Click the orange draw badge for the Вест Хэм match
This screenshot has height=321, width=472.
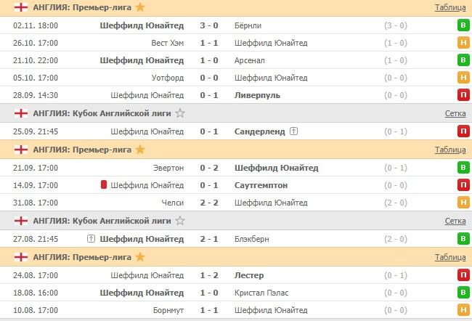click(463, 43)
